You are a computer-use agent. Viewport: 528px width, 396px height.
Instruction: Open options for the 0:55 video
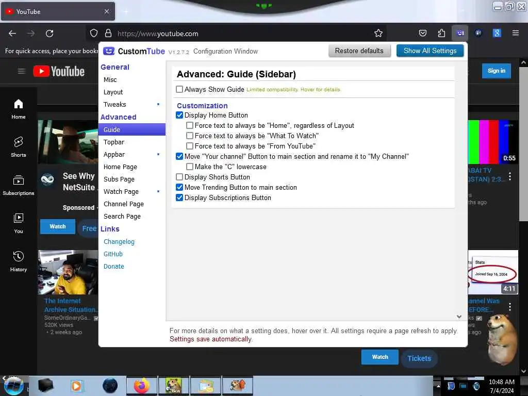click(x=510, y=176)
